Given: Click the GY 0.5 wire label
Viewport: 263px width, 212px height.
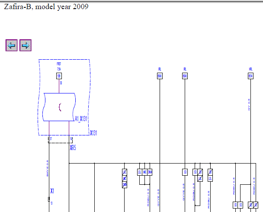Looking at the screenshot, I should tap(249, 105).
